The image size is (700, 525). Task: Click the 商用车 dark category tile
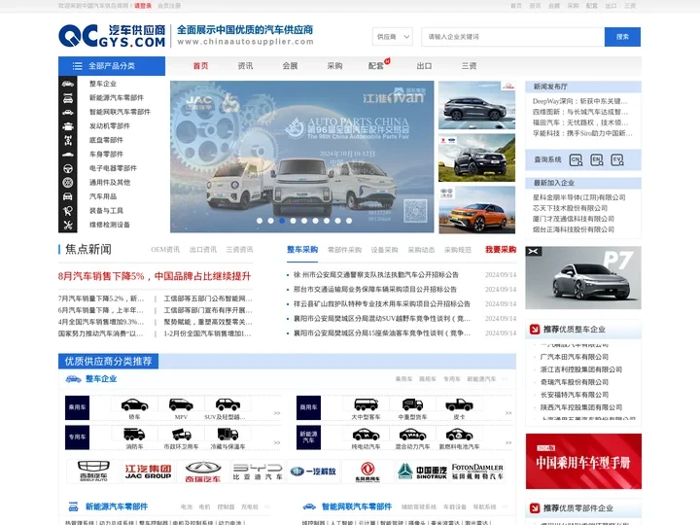pyautogui.click(x=308, y=407)
